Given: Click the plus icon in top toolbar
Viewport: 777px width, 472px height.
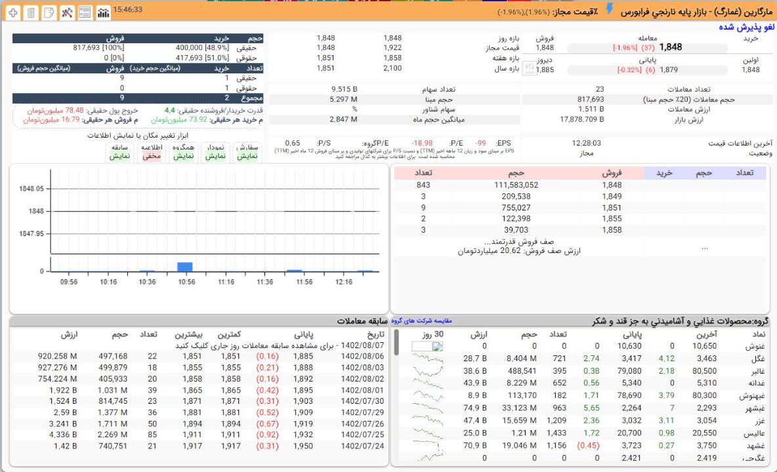Looking at the screenshot, I should tap(13, 12).
